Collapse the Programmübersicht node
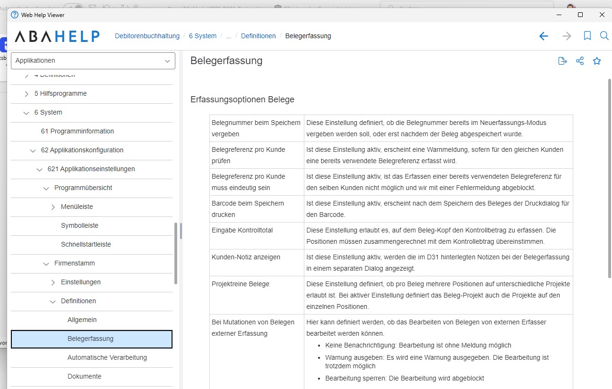 pos(46,188)
